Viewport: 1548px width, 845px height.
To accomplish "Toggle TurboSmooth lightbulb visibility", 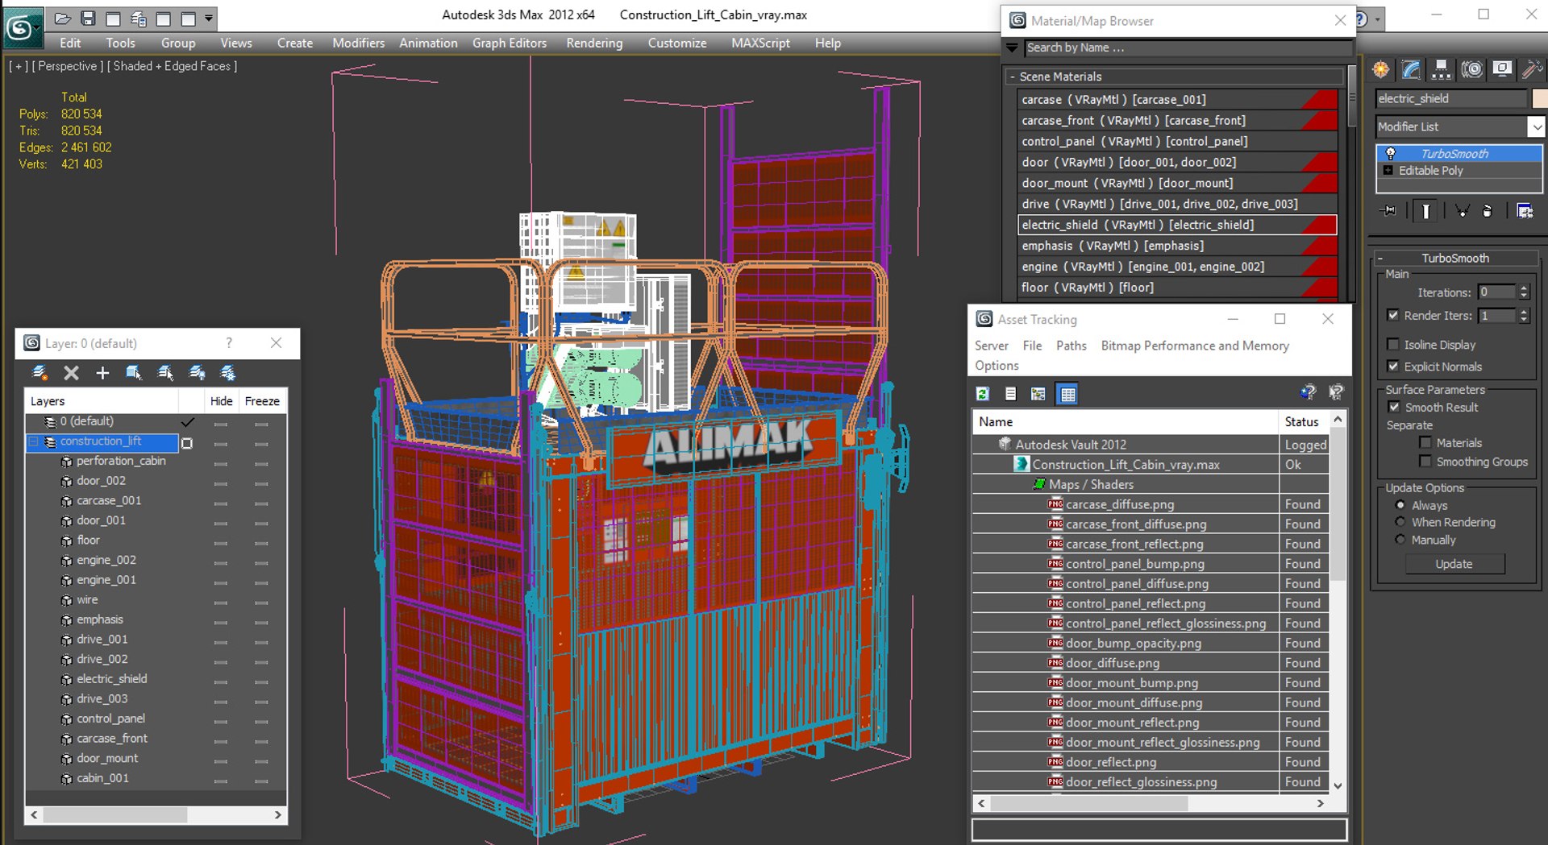I will [x=1391, y=153].
